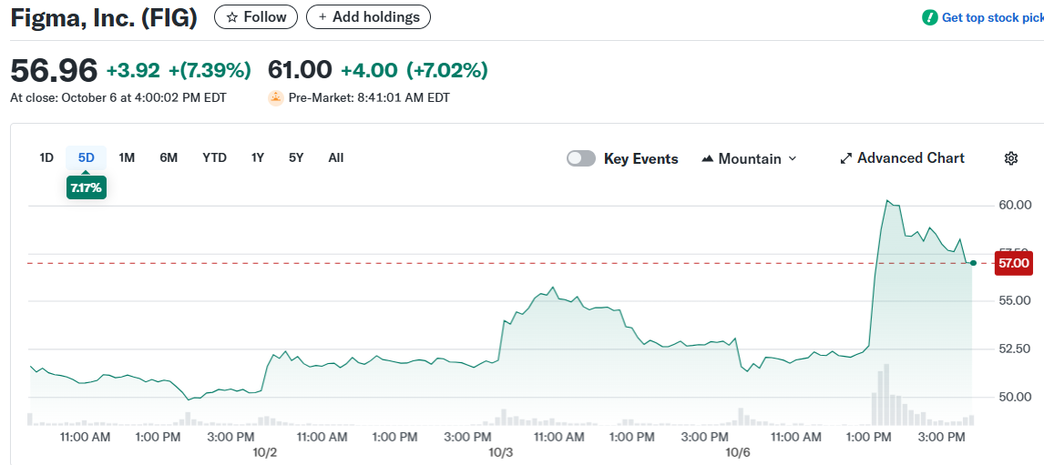Click the selected 5D range tab

click(x=86, y=157)
